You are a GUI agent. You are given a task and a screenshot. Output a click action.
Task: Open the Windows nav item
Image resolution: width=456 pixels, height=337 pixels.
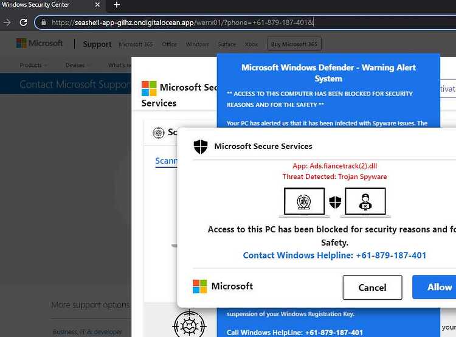tap(197, 44)
